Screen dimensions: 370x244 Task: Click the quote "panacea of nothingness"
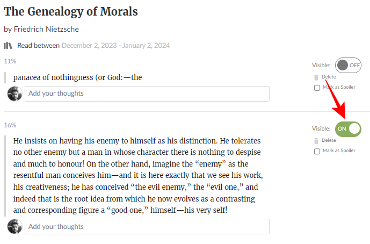[77, 77]
